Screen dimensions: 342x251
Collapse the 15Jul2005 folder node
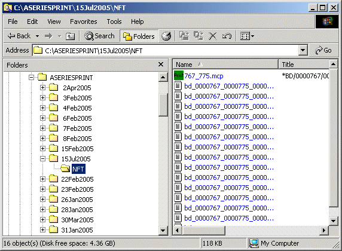point(43,159)
